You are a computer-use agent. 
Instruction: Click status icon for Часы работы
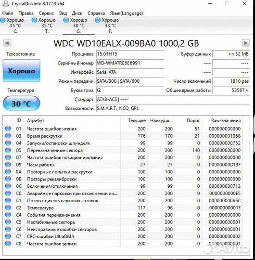click(8, 165)
